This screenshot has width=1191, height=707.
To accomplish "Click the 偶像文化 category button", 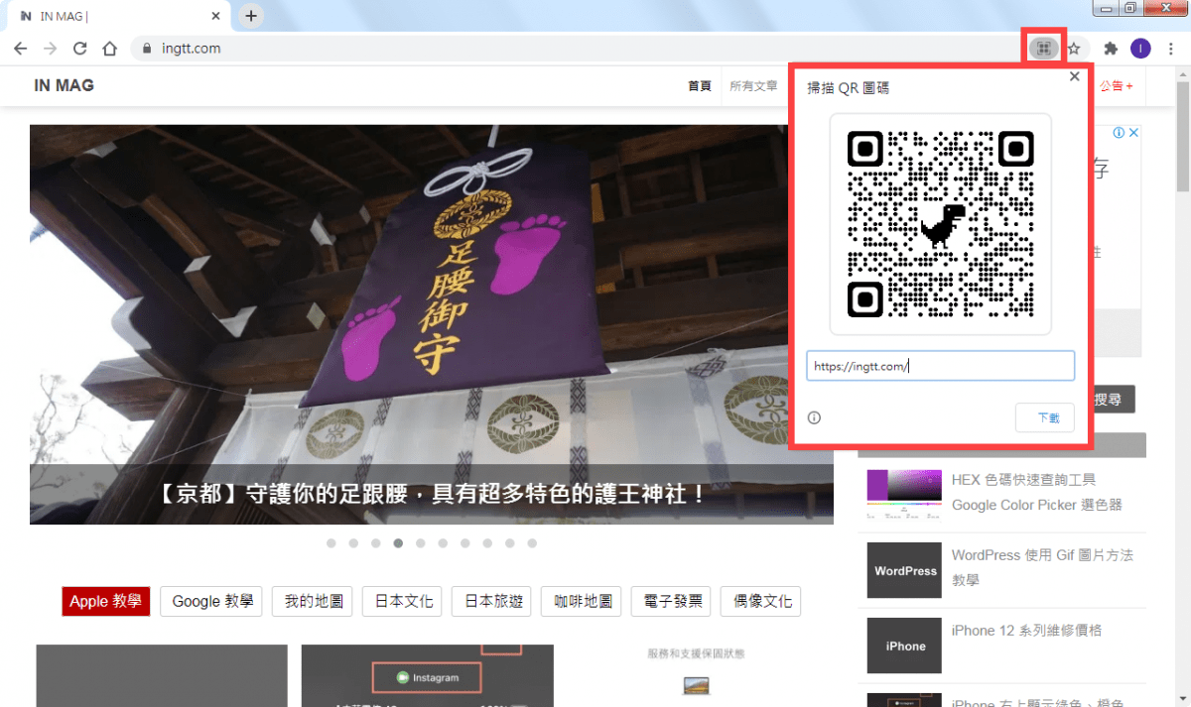I will point(761,601).
